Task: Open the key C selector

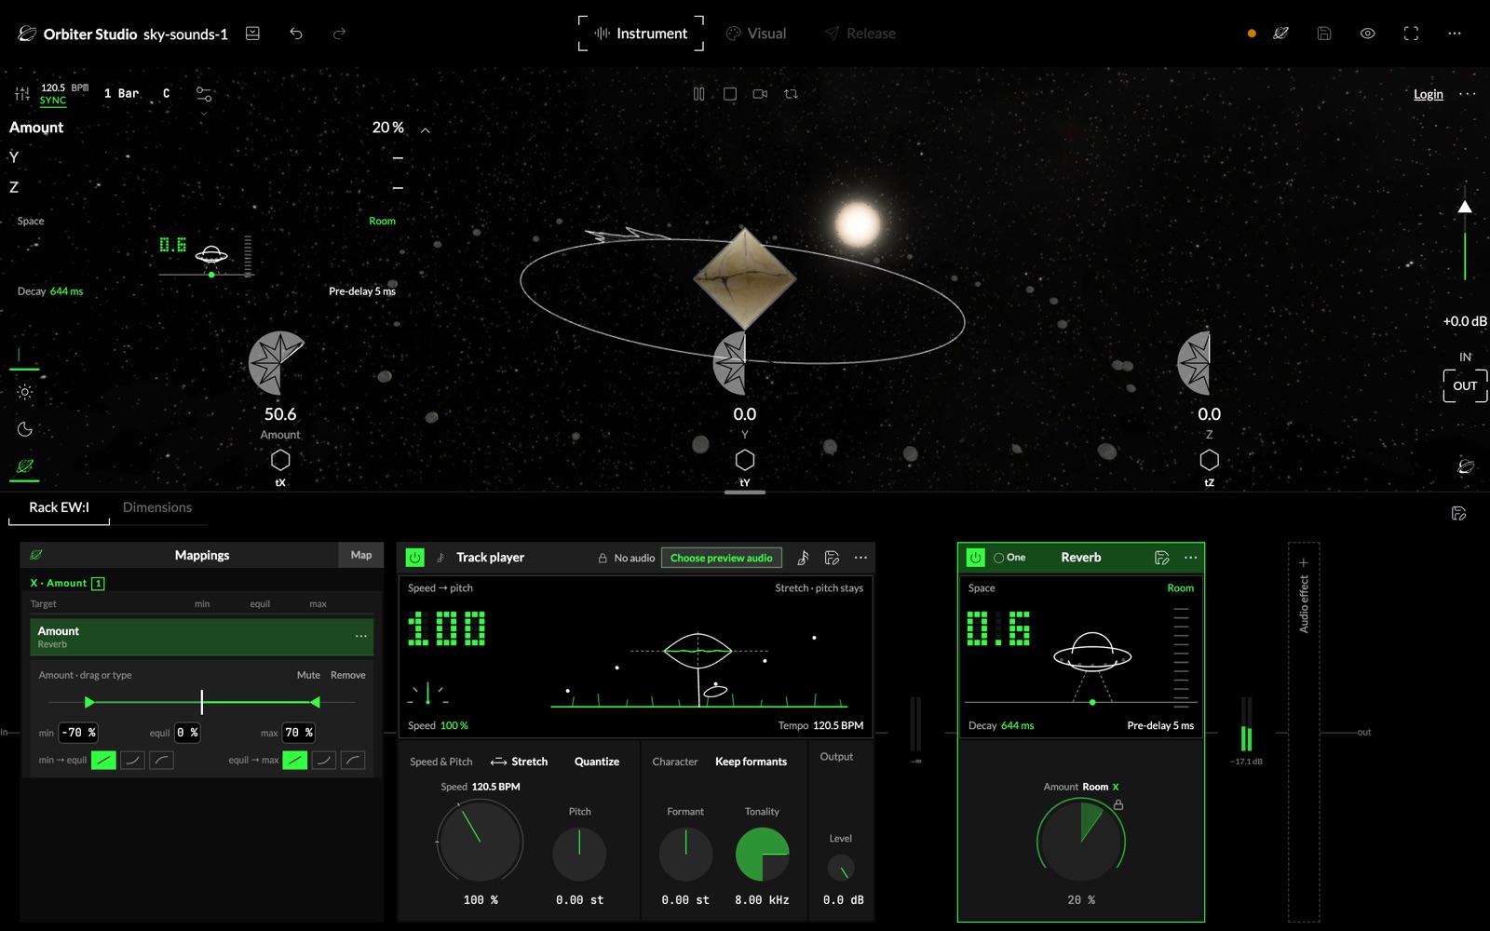Action: 167,94
